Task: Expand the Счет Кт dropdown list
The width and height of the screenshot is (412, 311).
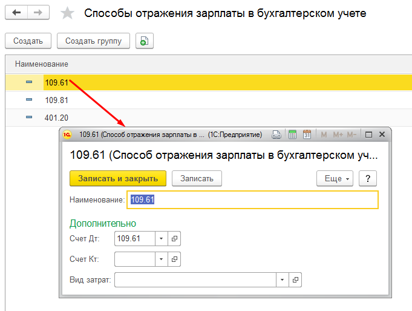Action: click(162, 259)
